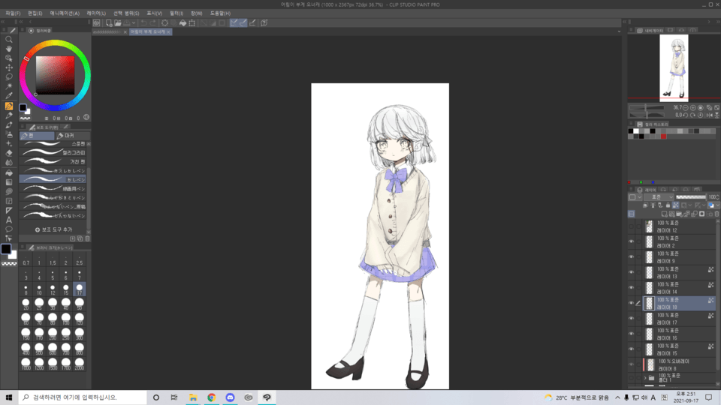
Task: Select the Lasso selection tool
Action: point(9,77)
